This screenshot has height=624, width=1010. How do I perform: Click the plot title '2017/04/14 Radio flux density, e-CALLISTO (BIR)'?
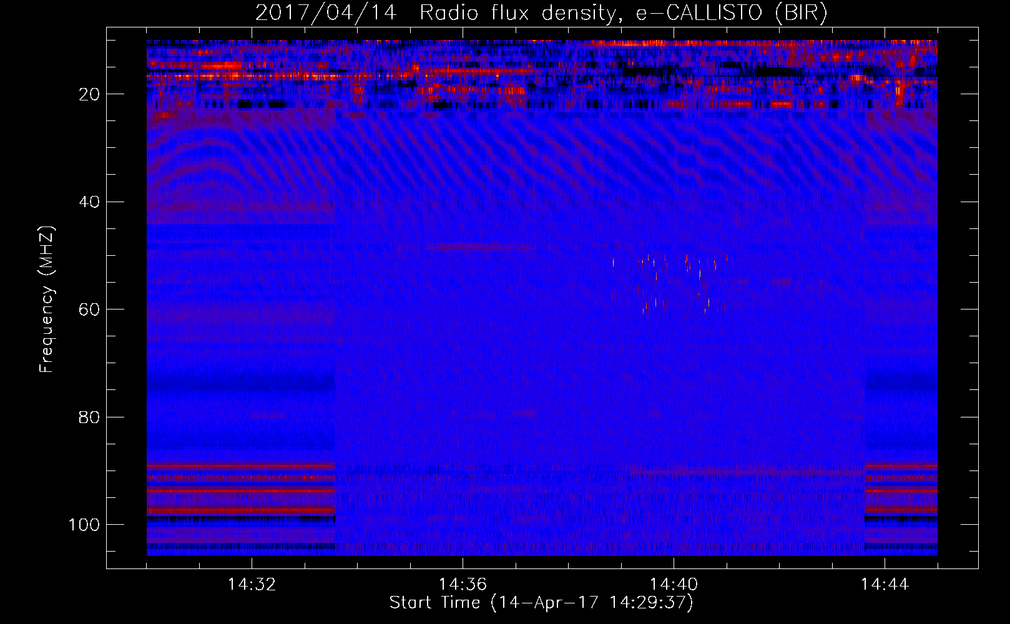[541, 13]
